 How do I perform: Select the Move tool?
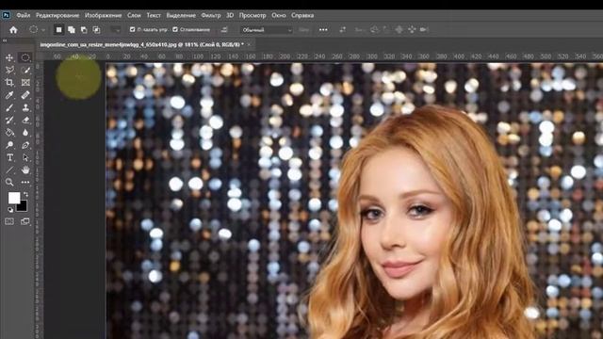tap(9, 57)
